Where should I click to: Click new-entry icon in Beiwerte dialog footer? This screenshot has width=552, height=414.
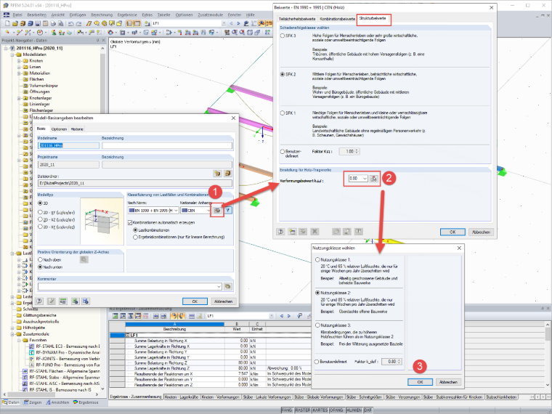tap(292, 232)
